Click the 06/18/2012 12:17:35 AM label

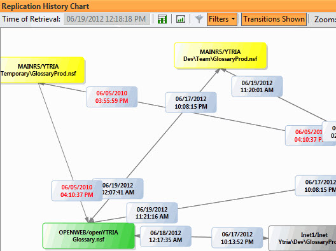165,236
